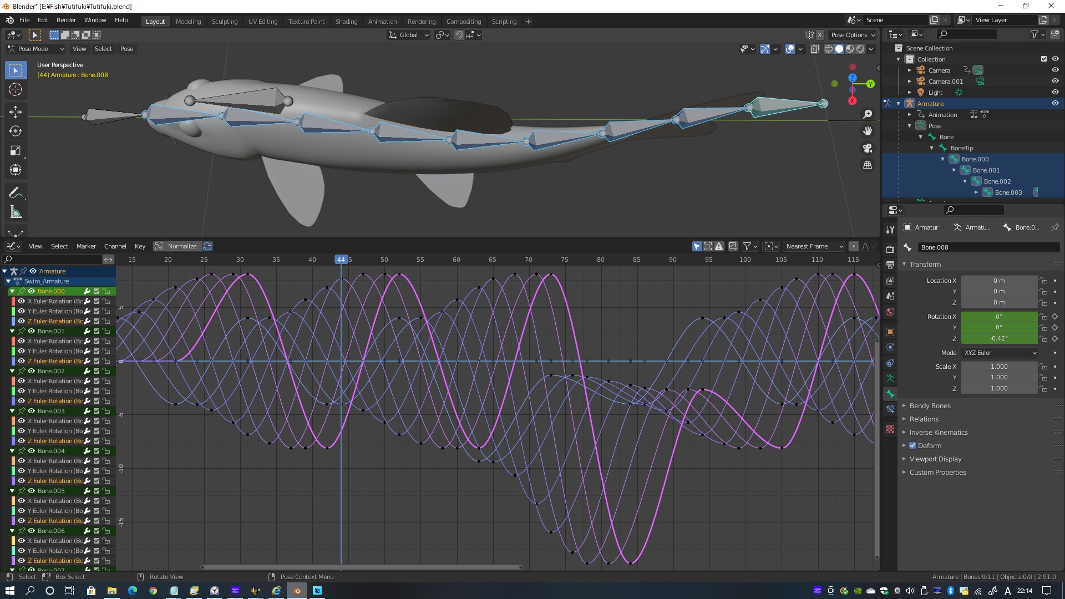Open the Render properties tab icon
The height and width of the screenshot is (599, 1065).
[890, 249]
